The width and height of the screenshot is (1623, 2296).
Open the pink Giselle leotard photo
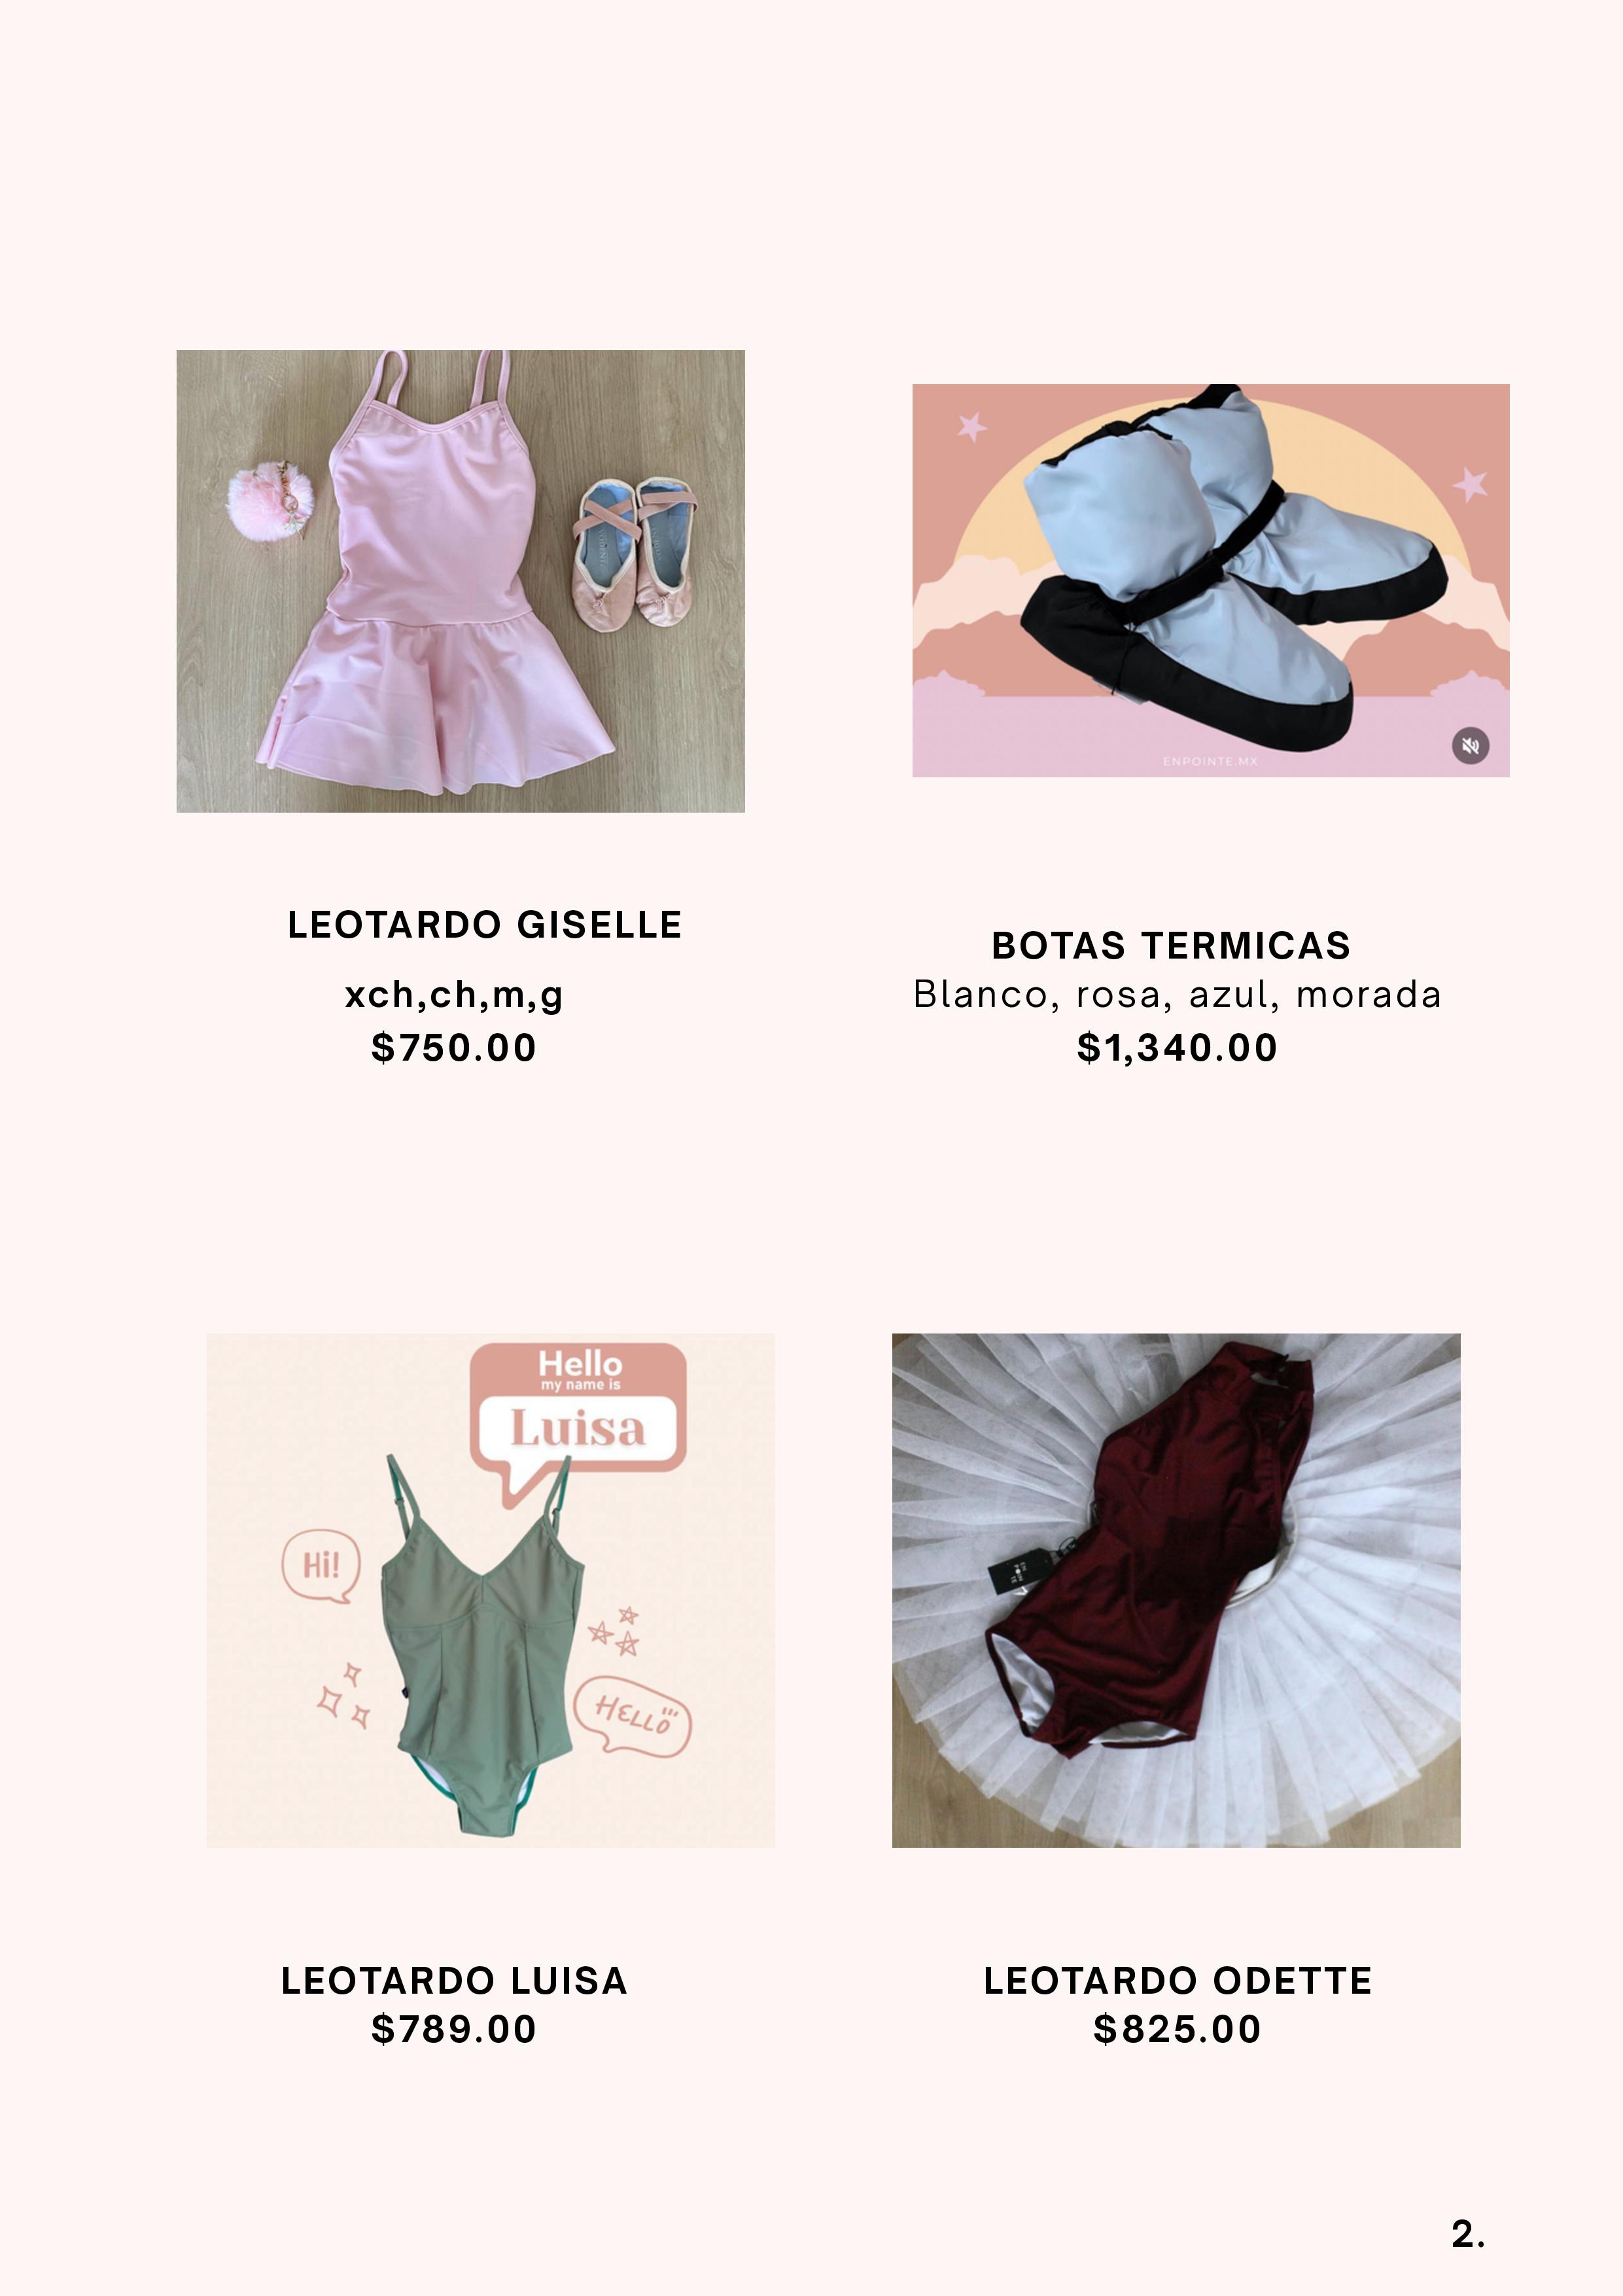tap(460, 581)
